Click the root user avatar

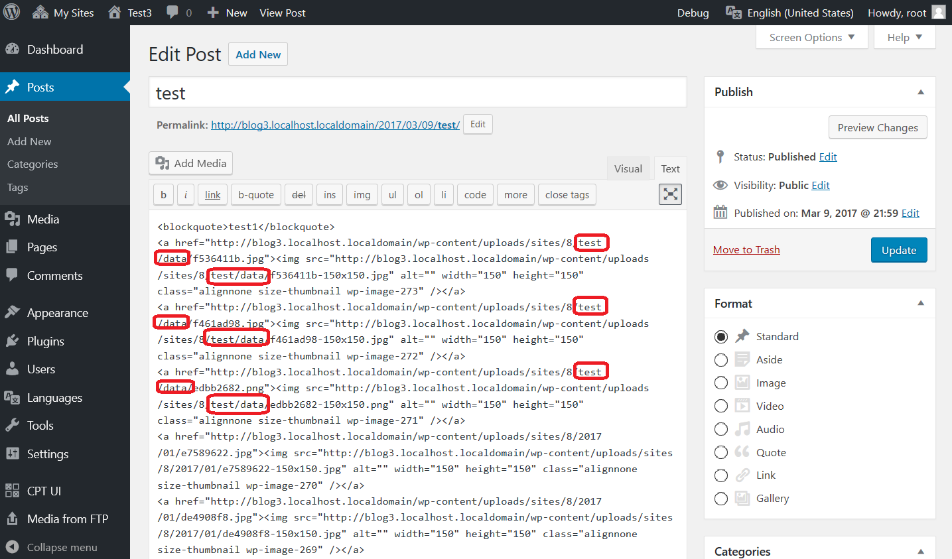(938, 12)
